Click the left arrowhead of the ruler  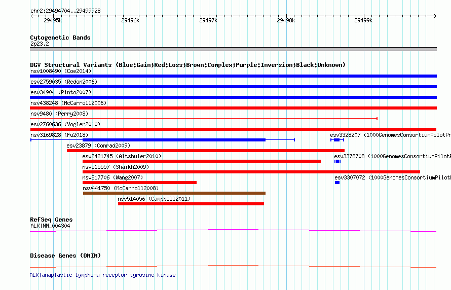(x=31, y=16)
